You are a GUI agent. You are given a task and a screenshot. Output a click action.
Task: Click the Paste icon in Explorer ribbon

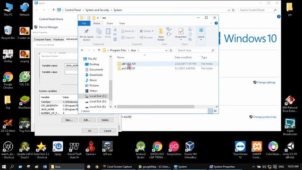(x=108, y=33)
